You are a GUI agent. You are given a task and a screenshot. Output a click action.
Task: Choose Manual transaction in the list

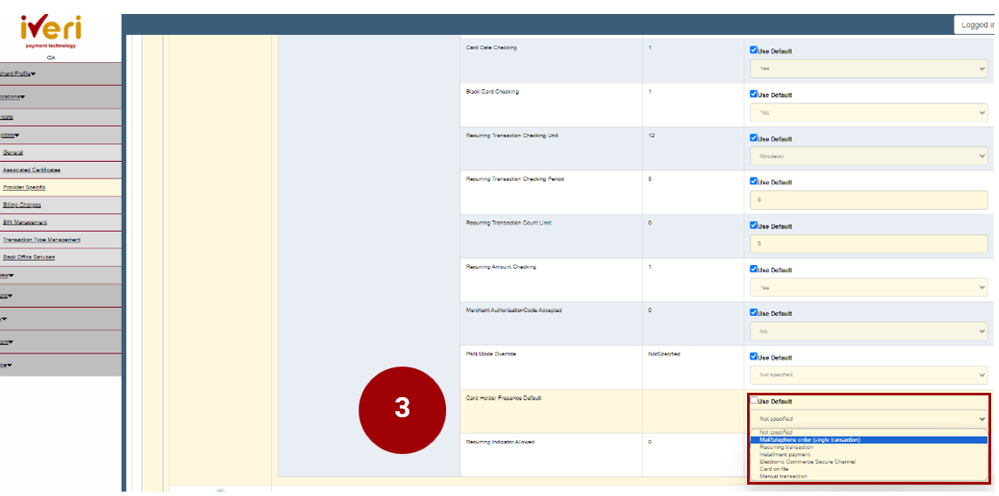[784, 476]
